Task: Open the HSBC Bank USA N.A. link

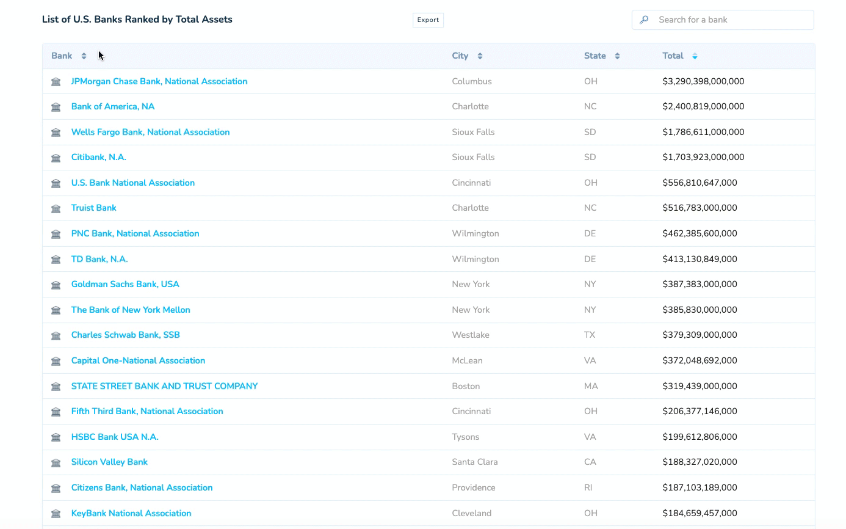Action: pyautogui.click(x=115, y=437)
